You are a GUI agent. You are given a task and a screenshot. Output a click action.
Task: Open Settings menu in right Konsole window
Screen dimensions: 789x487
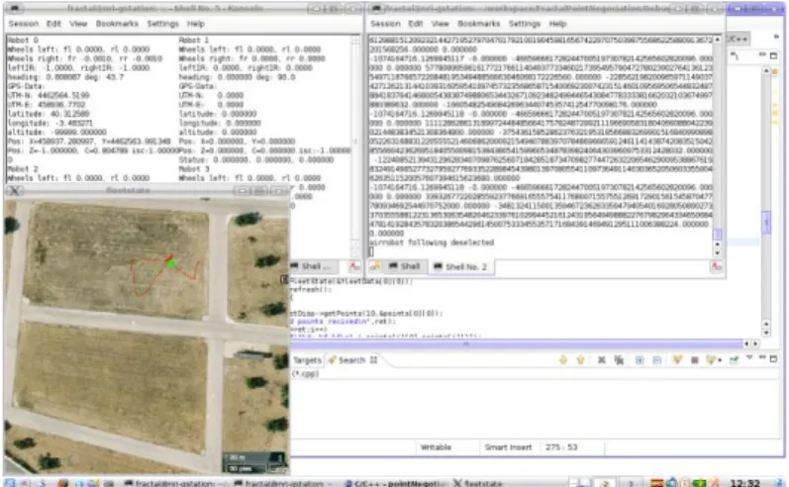point(525,24)
